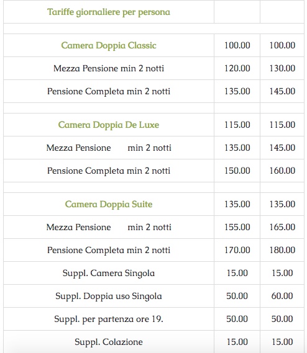Select the 'Camera Doppia Suite' heading
This screenshot has height=353, width=307.
point(109,204)
